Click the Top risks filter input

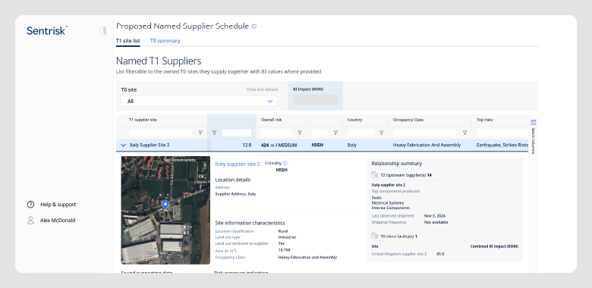[502, 133]
